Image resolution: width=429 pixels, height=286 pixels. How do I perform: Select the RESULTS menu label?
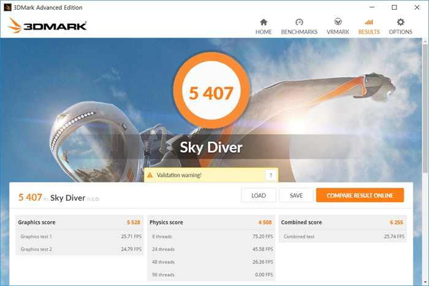(369, 32)
